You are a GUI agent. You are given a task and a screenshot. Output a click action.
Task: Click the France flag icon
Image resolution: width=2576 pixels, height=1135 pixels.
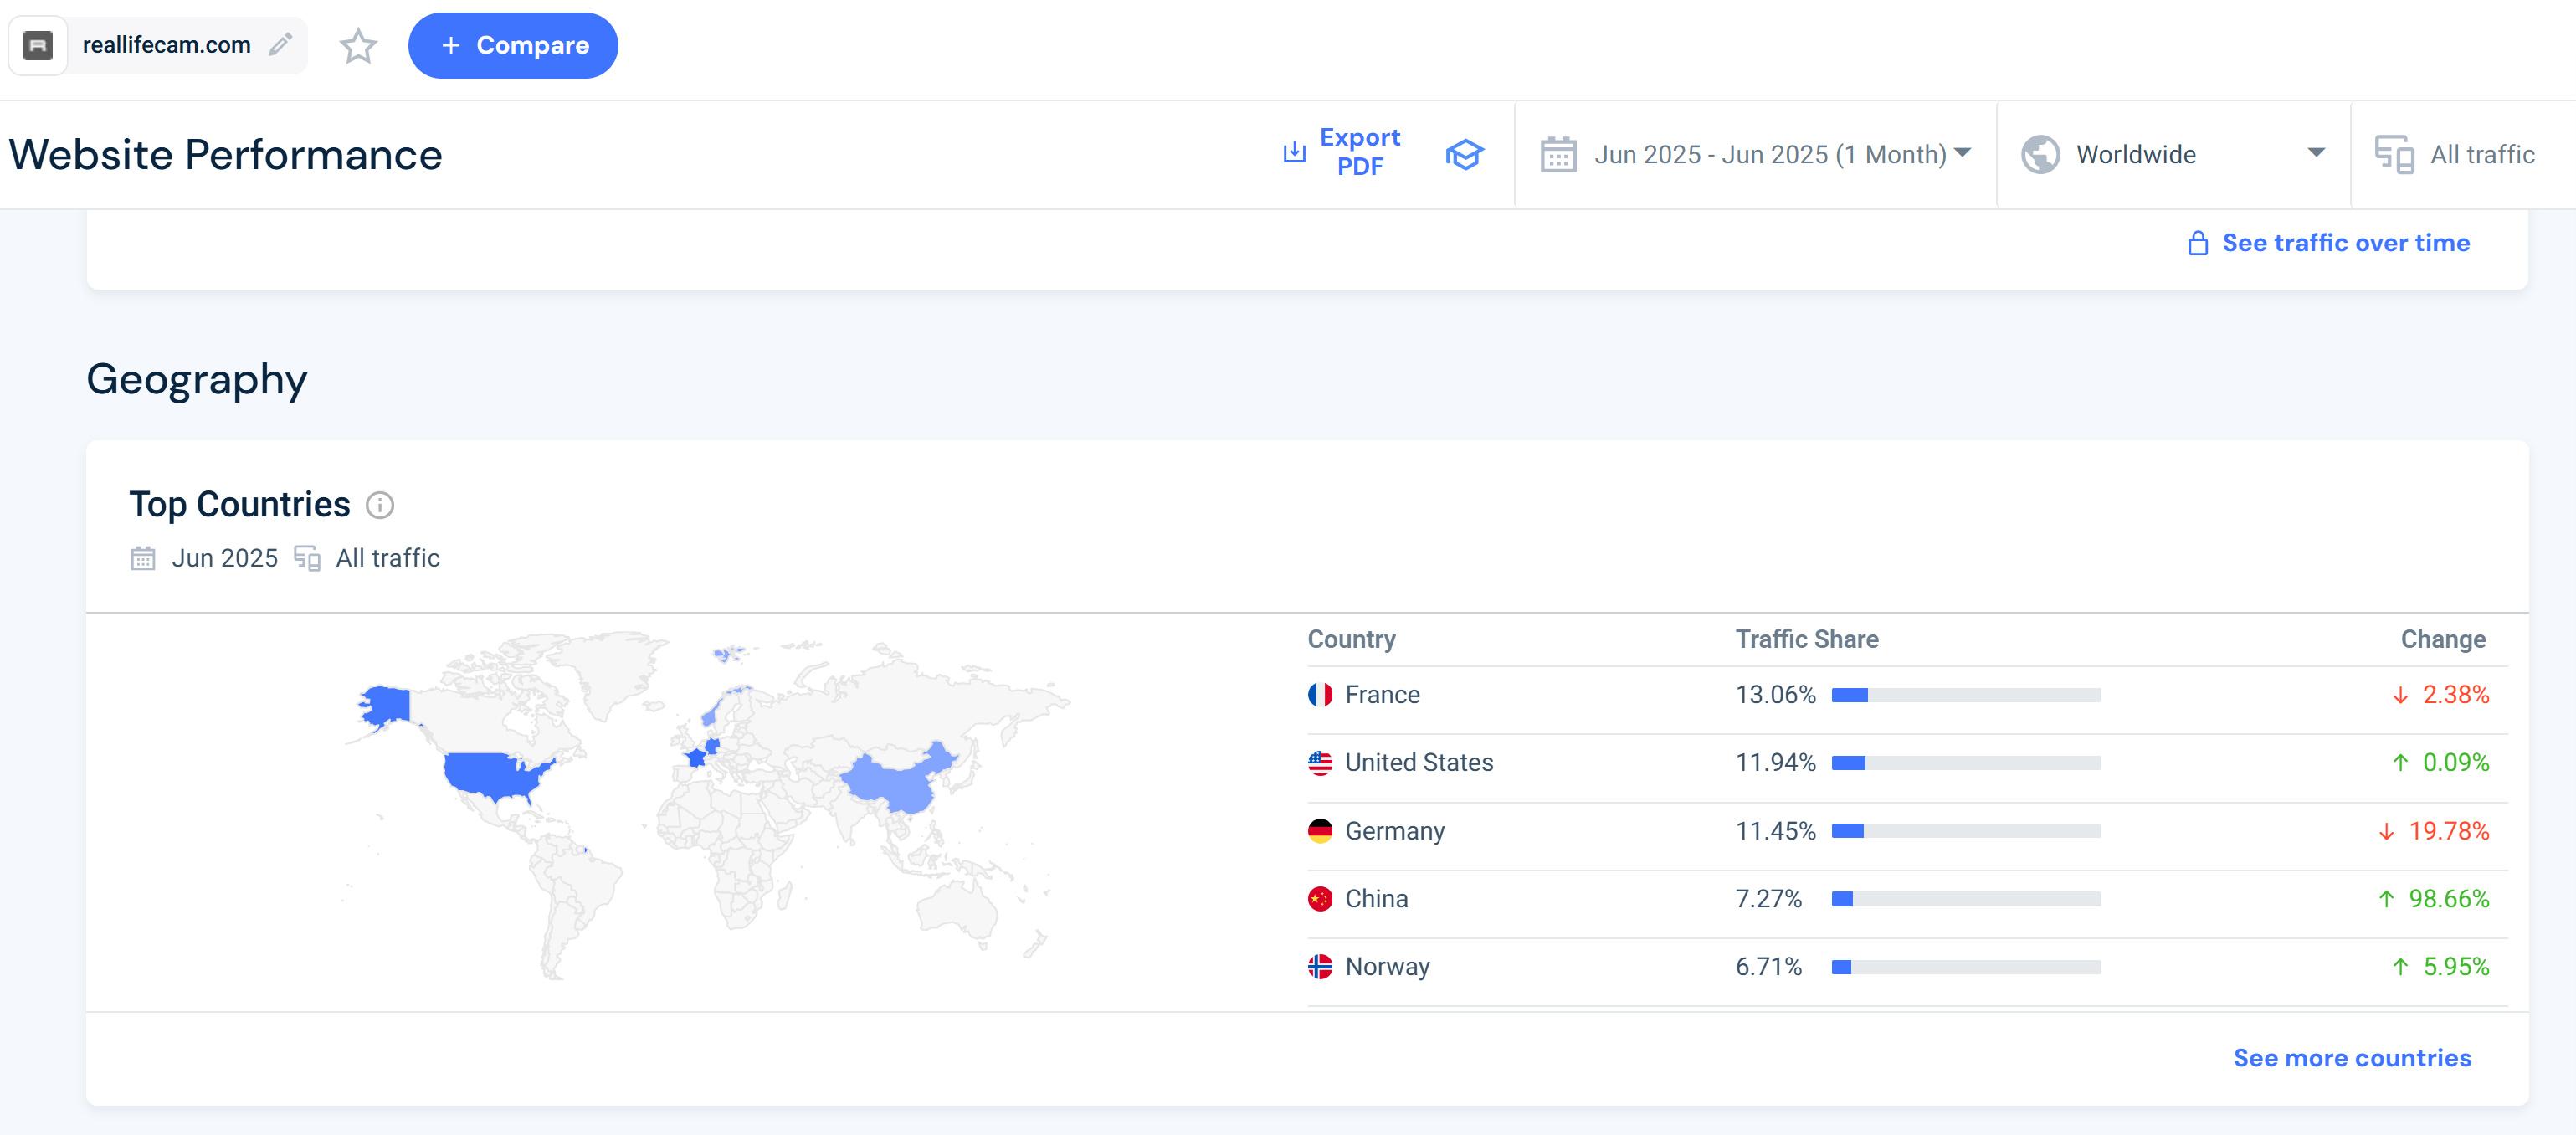(1320, 695)
